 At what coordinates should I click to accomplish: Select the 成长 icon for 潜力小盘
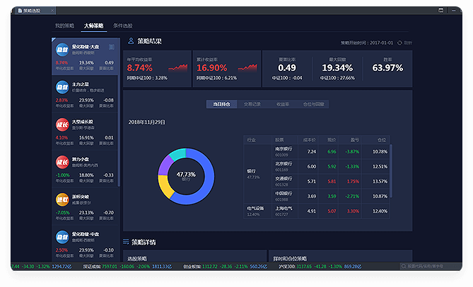click(62, 162)
